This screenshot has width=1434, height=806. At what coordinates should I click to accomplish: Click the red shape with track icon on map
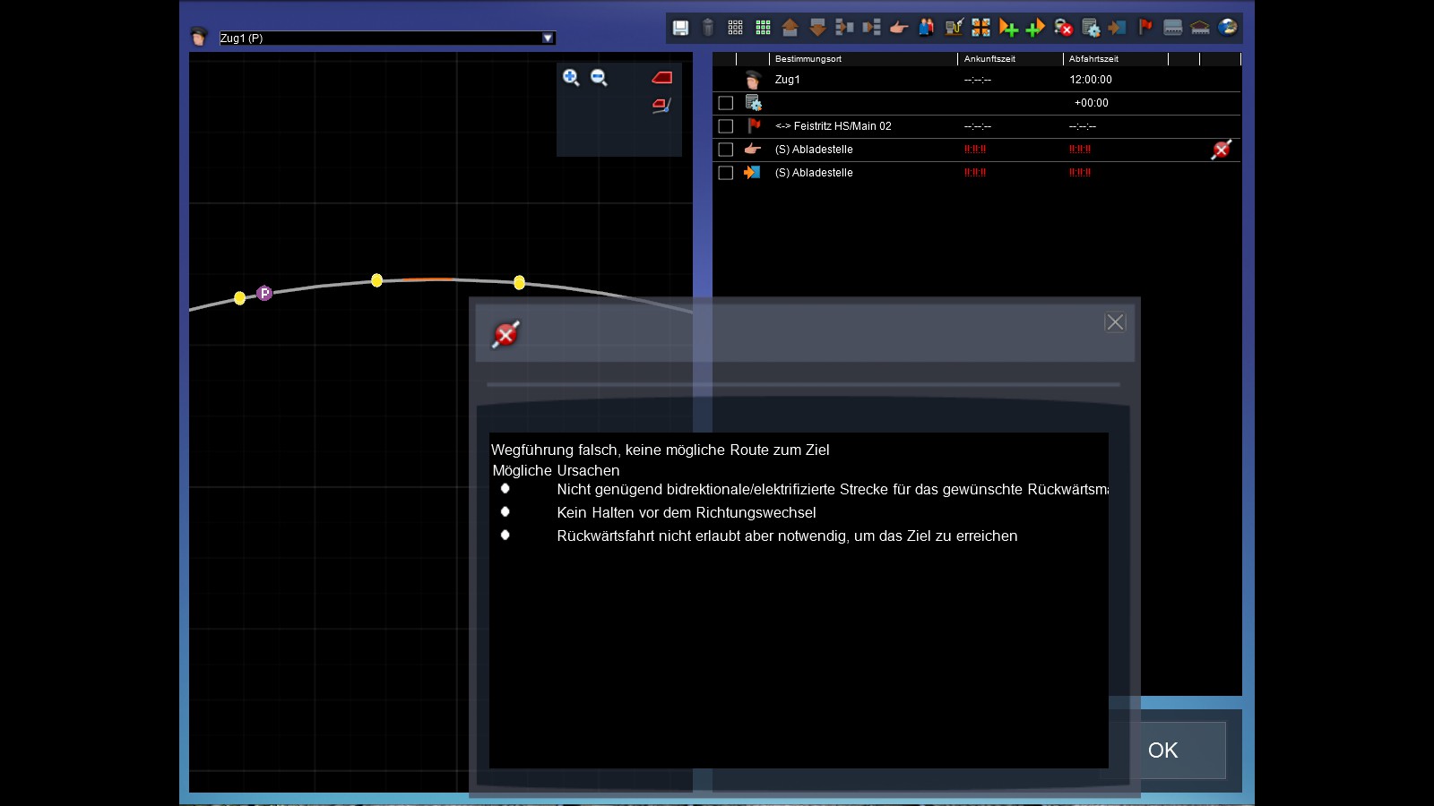point(661,106)
